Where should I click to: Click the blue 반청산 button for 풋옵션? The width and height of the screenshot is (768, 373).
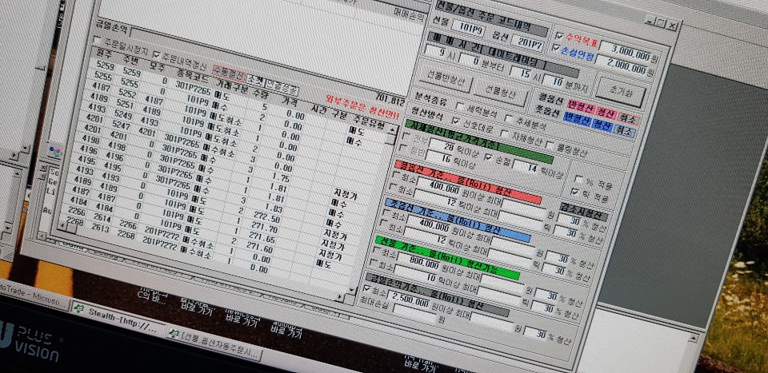[577, 119]
